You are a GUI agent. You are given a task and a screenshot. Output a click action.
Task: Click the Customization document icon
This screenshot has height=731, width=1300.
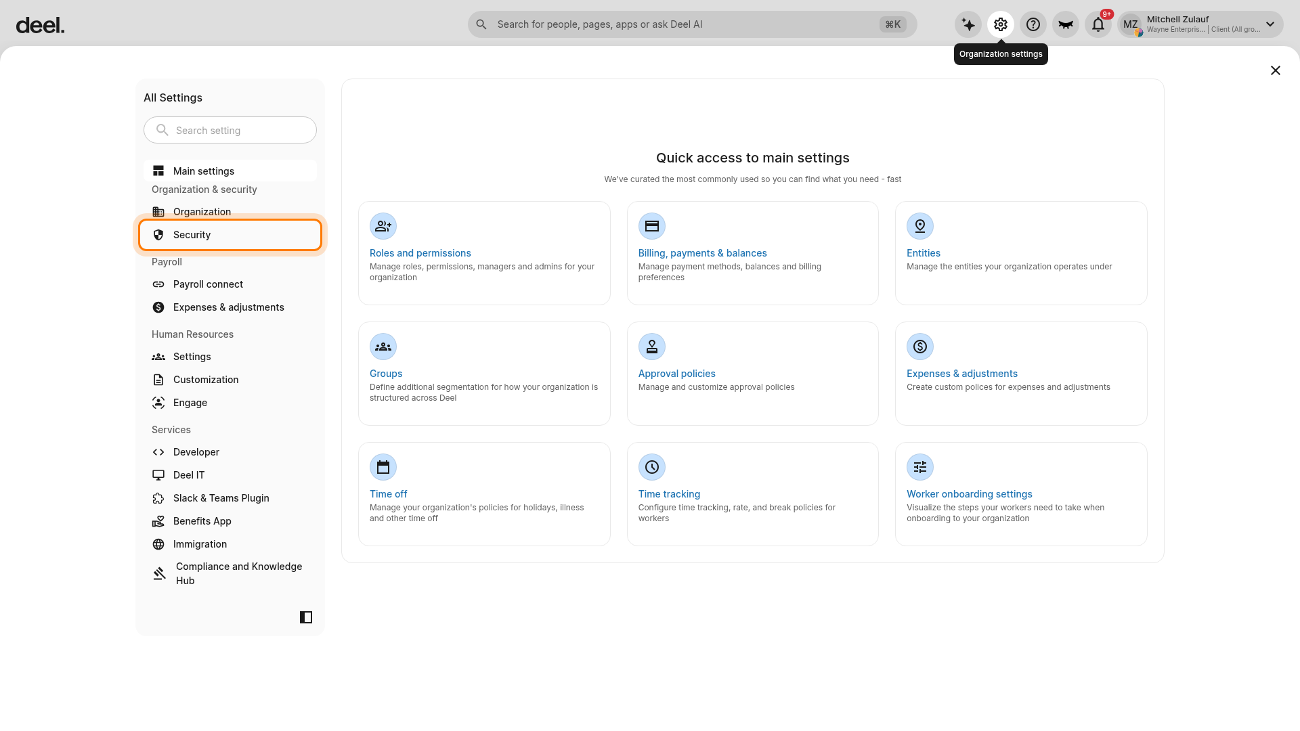coord(158,380)
